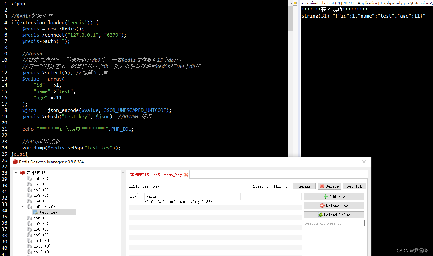Click the Delete key button
The width and height of the screenshot is (433, 256).
(329, 186)
